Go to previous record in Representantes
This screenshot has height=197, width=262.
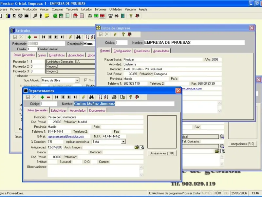tap(63, 97)
